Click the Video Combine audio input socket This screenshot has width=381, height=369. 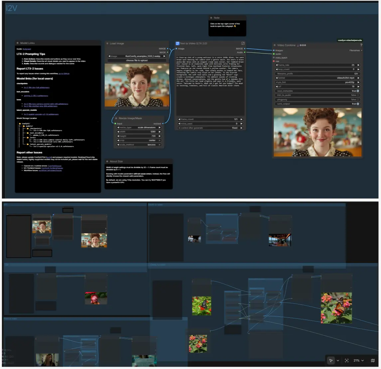coord(274,54)
